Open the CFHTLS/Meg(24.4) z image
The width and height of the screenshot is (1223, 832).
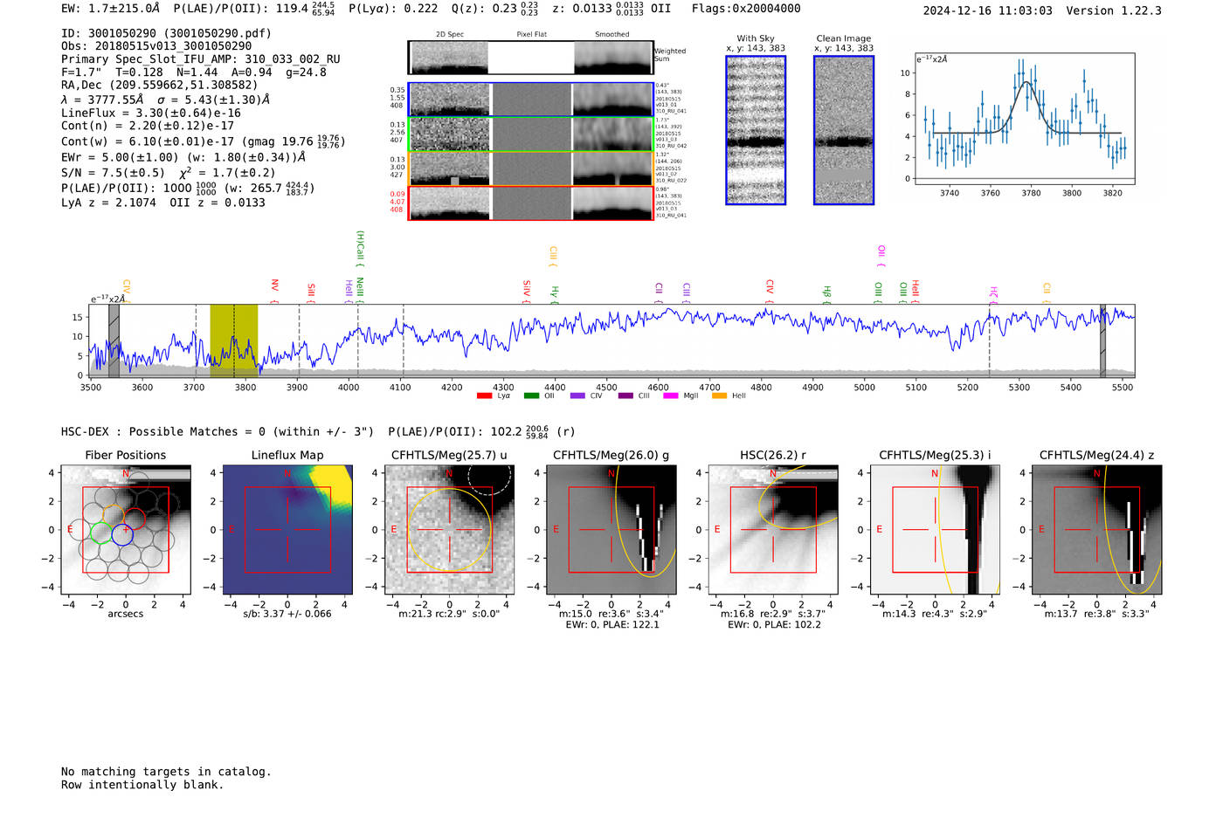point(1097,530)
